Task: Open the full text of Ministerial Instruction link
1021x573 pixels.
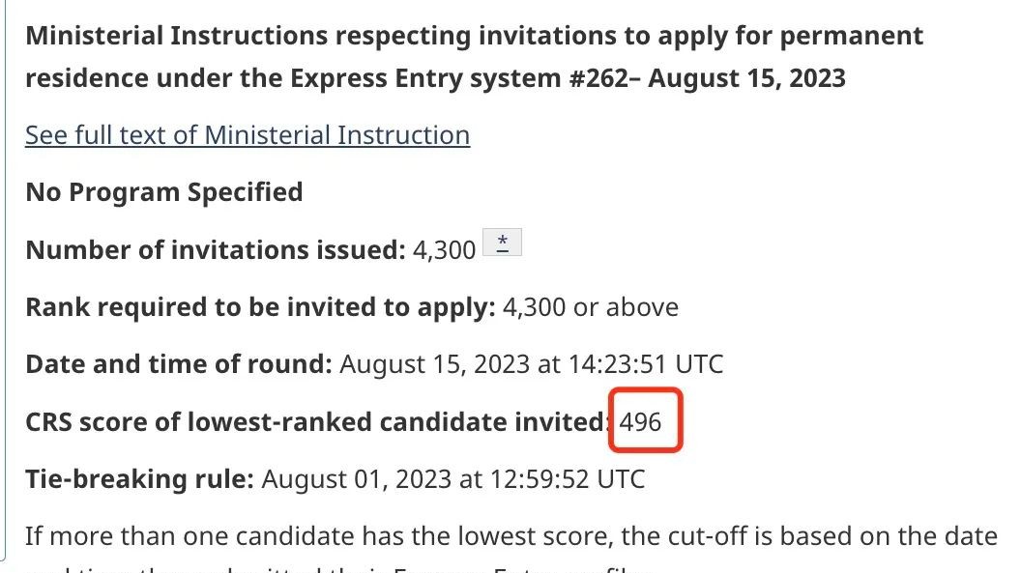Action: click(248, 135)
